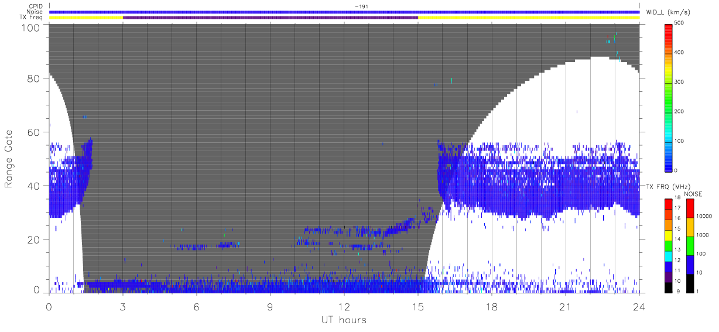Click the 500 label on the width colorbar
This screenshot has width=719, height=332.
[x=679, y=23]
